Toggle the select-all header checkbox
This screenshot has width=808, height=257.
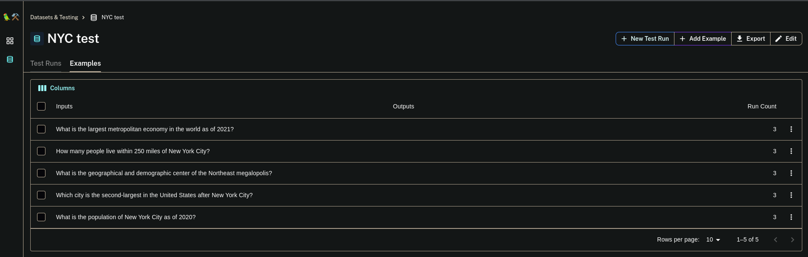41,107
